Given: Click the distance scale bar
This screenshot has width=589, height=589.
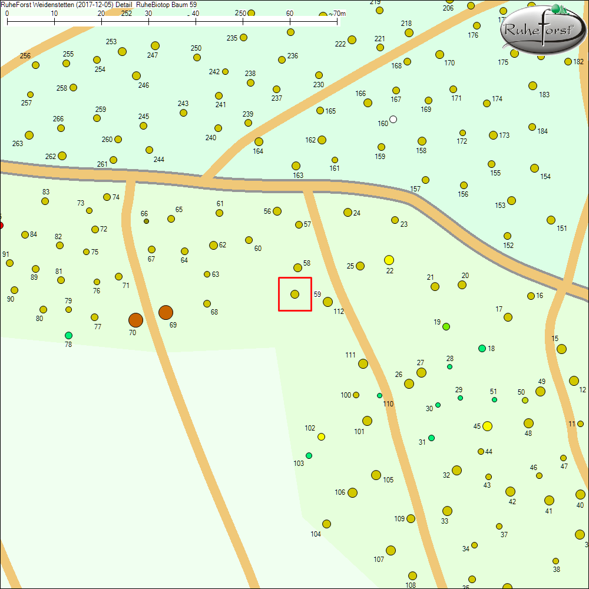Looking at the screenshot, I should (x=172, y=21).
